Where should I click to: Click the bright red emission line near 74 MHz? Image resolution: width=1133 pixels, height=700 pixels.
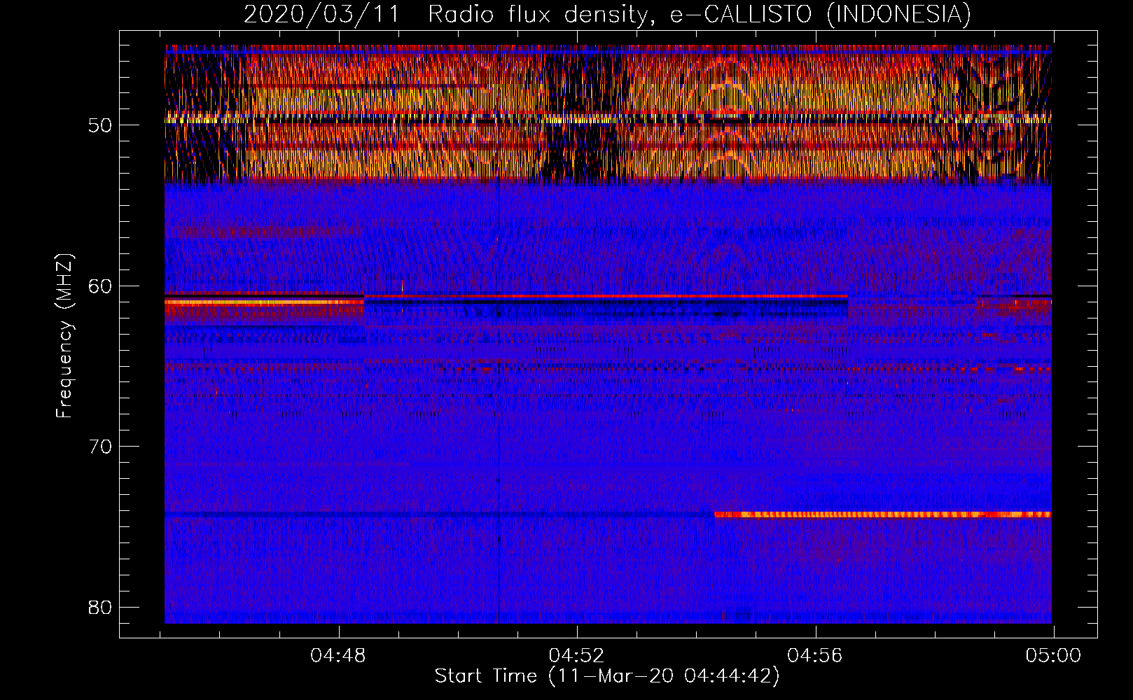(x=882, y=514)
